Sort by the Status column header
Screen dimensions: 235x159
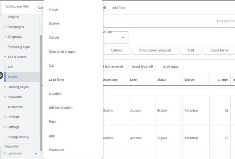pos(162,80)
